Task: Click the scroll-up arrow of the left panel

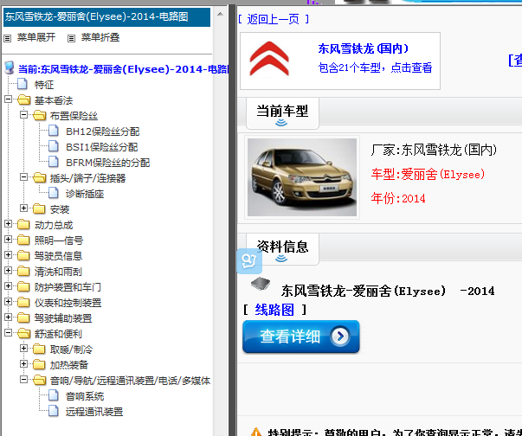Action: (x=220, y=15)
